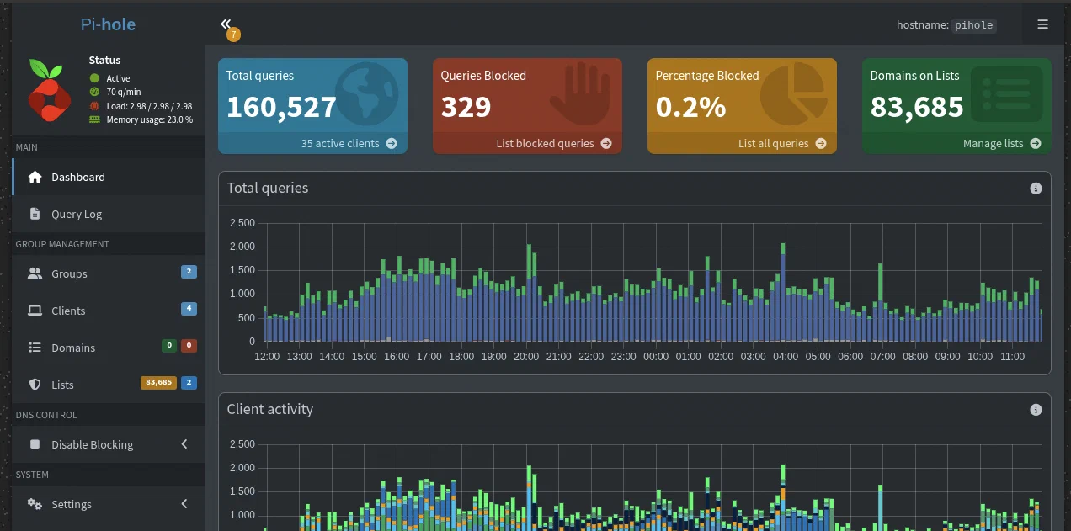
Task: Click the Clients laptop icon
Action: (x=35, y=311)
